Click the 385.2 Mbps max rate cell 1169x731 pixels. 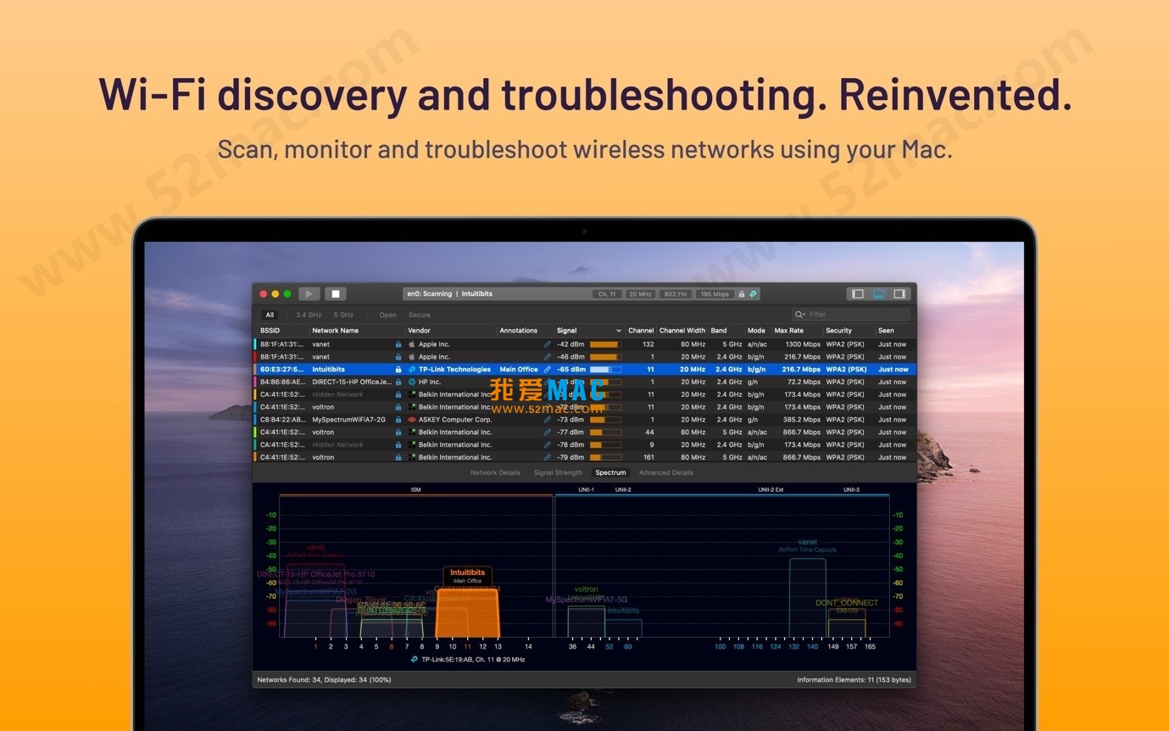coord(803,420)
